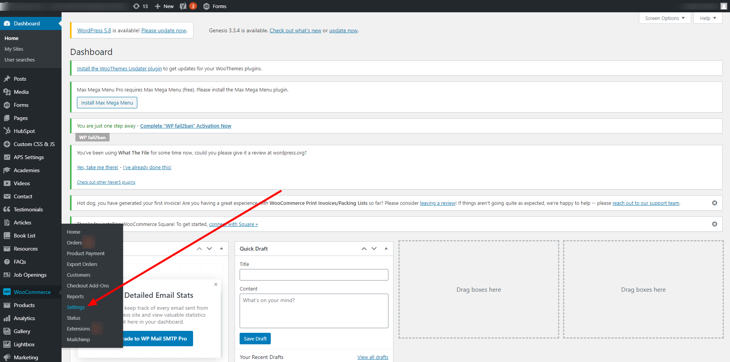Click the Save Draft button
The width and height of the screenshot is (730, 362).
coord(255,339)
